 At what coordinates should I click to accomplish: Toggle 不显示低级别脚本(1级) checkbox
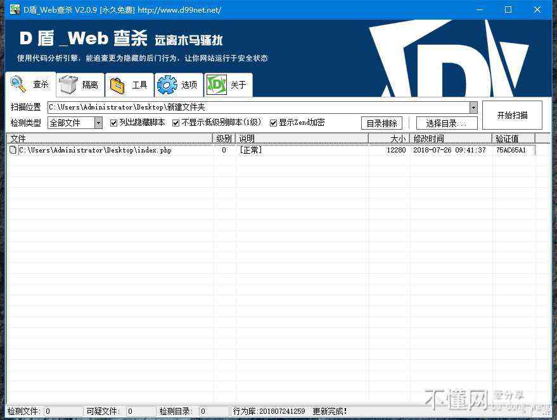pyautogui.click(x=176, y=123)
